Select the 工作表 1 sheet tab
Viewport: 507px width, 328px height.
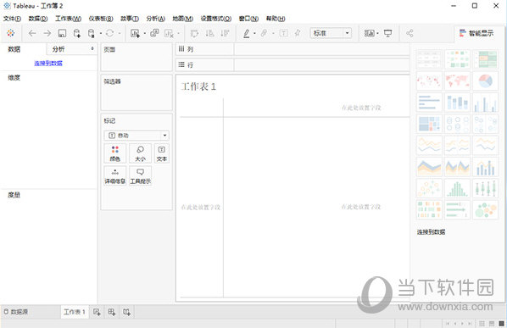pos(75,312)
